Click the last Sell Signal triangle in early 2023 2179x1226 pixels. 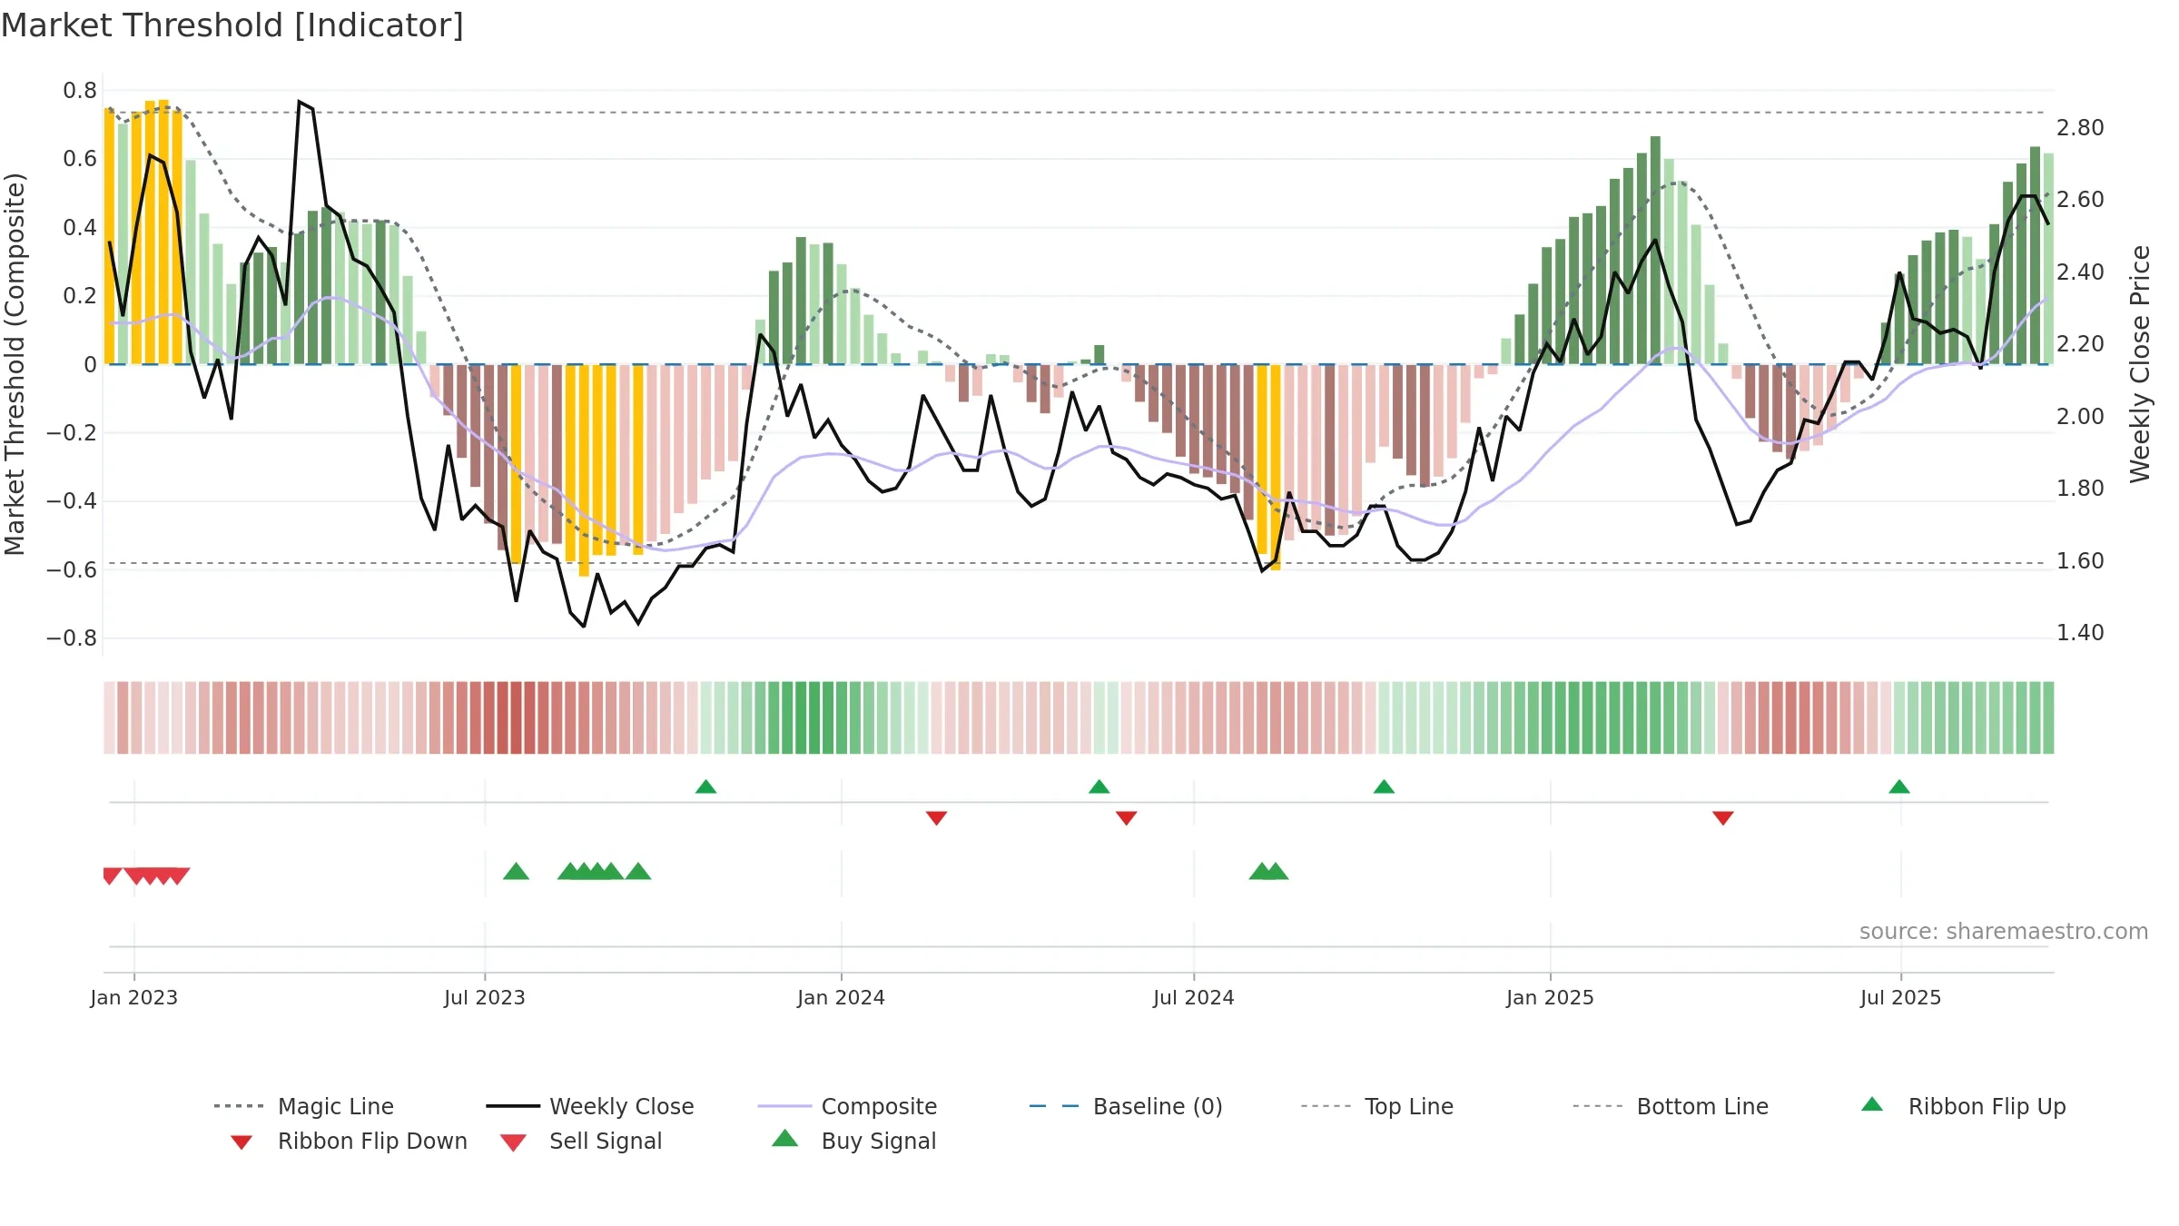point(178,876)
